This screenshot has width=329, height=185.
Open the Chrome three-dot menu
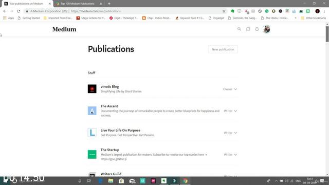tap(324, 11)
